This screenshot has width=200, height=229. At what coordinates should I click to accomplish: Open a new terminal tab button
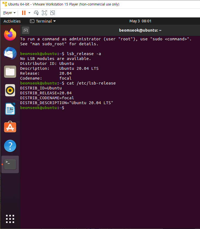(26, 30)
